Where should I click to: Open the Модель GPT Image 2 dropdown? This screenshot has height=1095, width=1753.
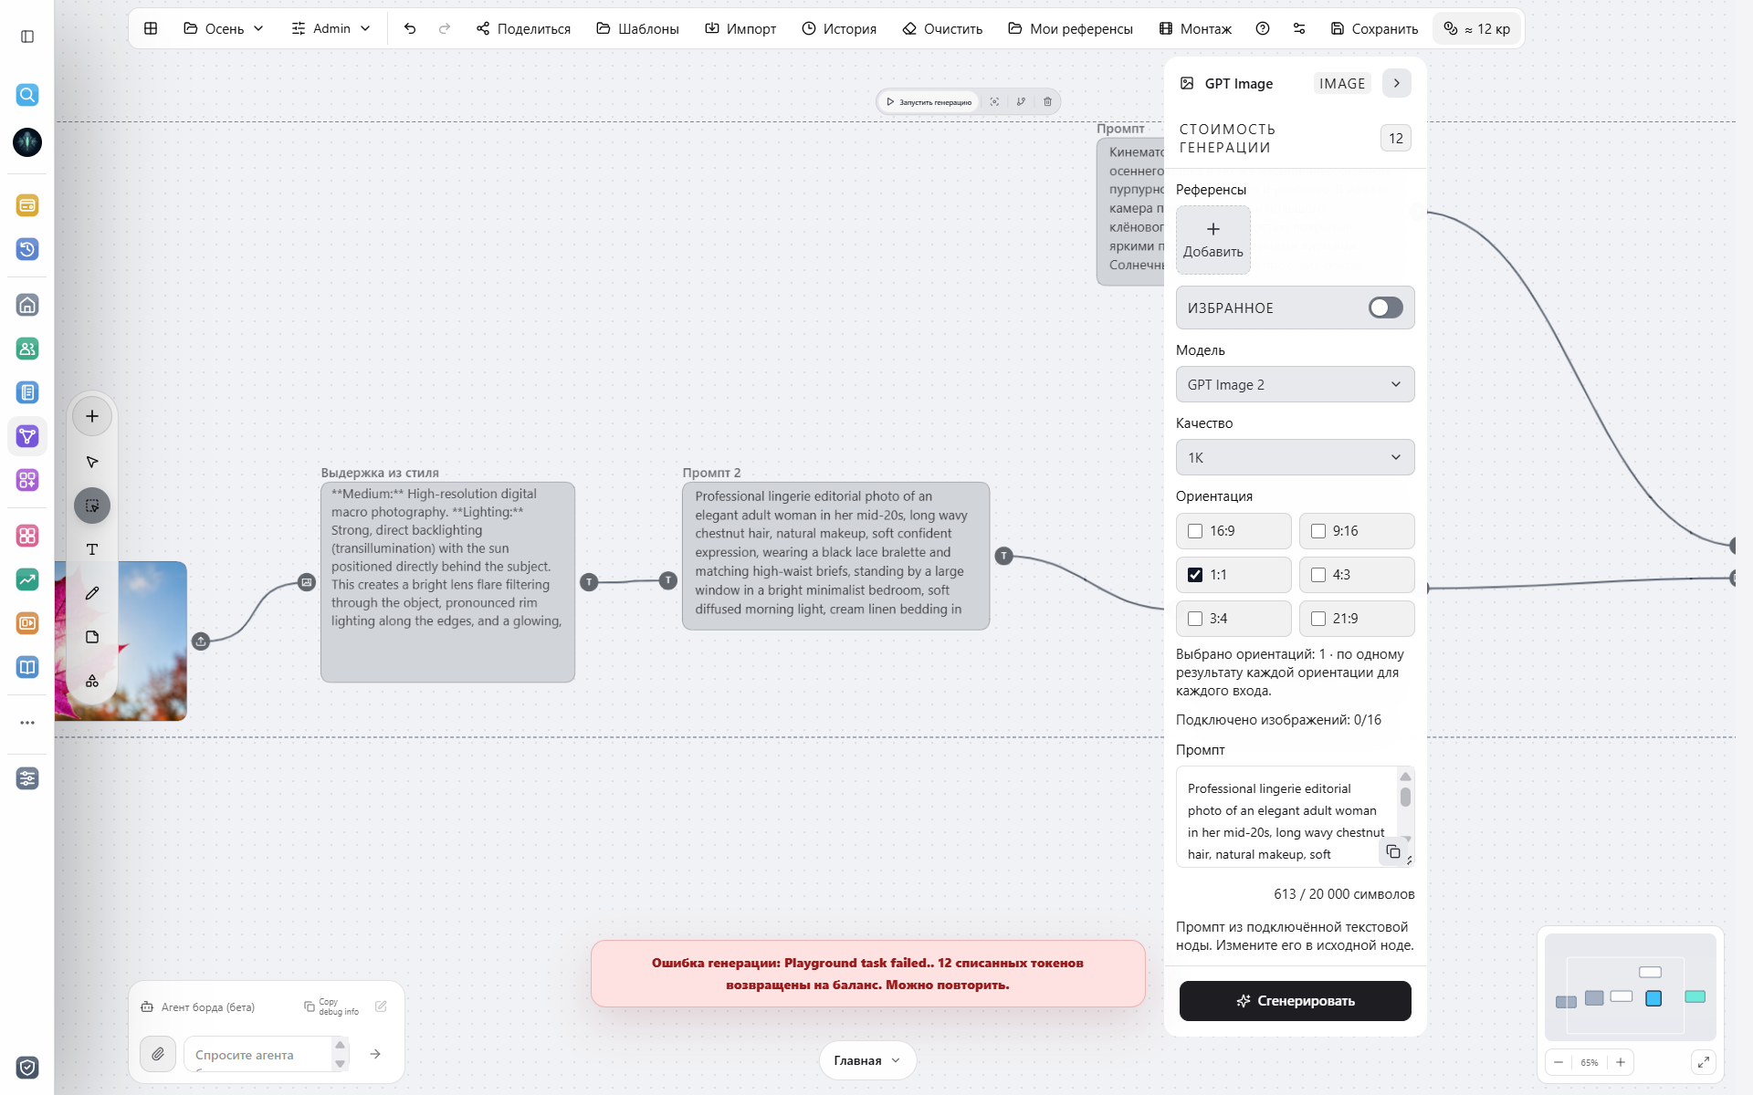1295,384
